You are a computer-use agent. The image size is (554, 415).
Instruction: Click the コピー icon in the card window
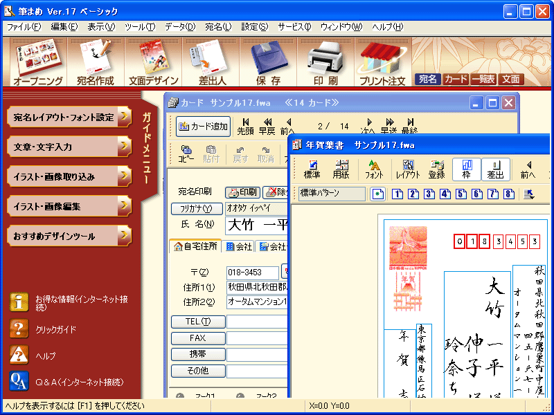click(x=186, y=154)
